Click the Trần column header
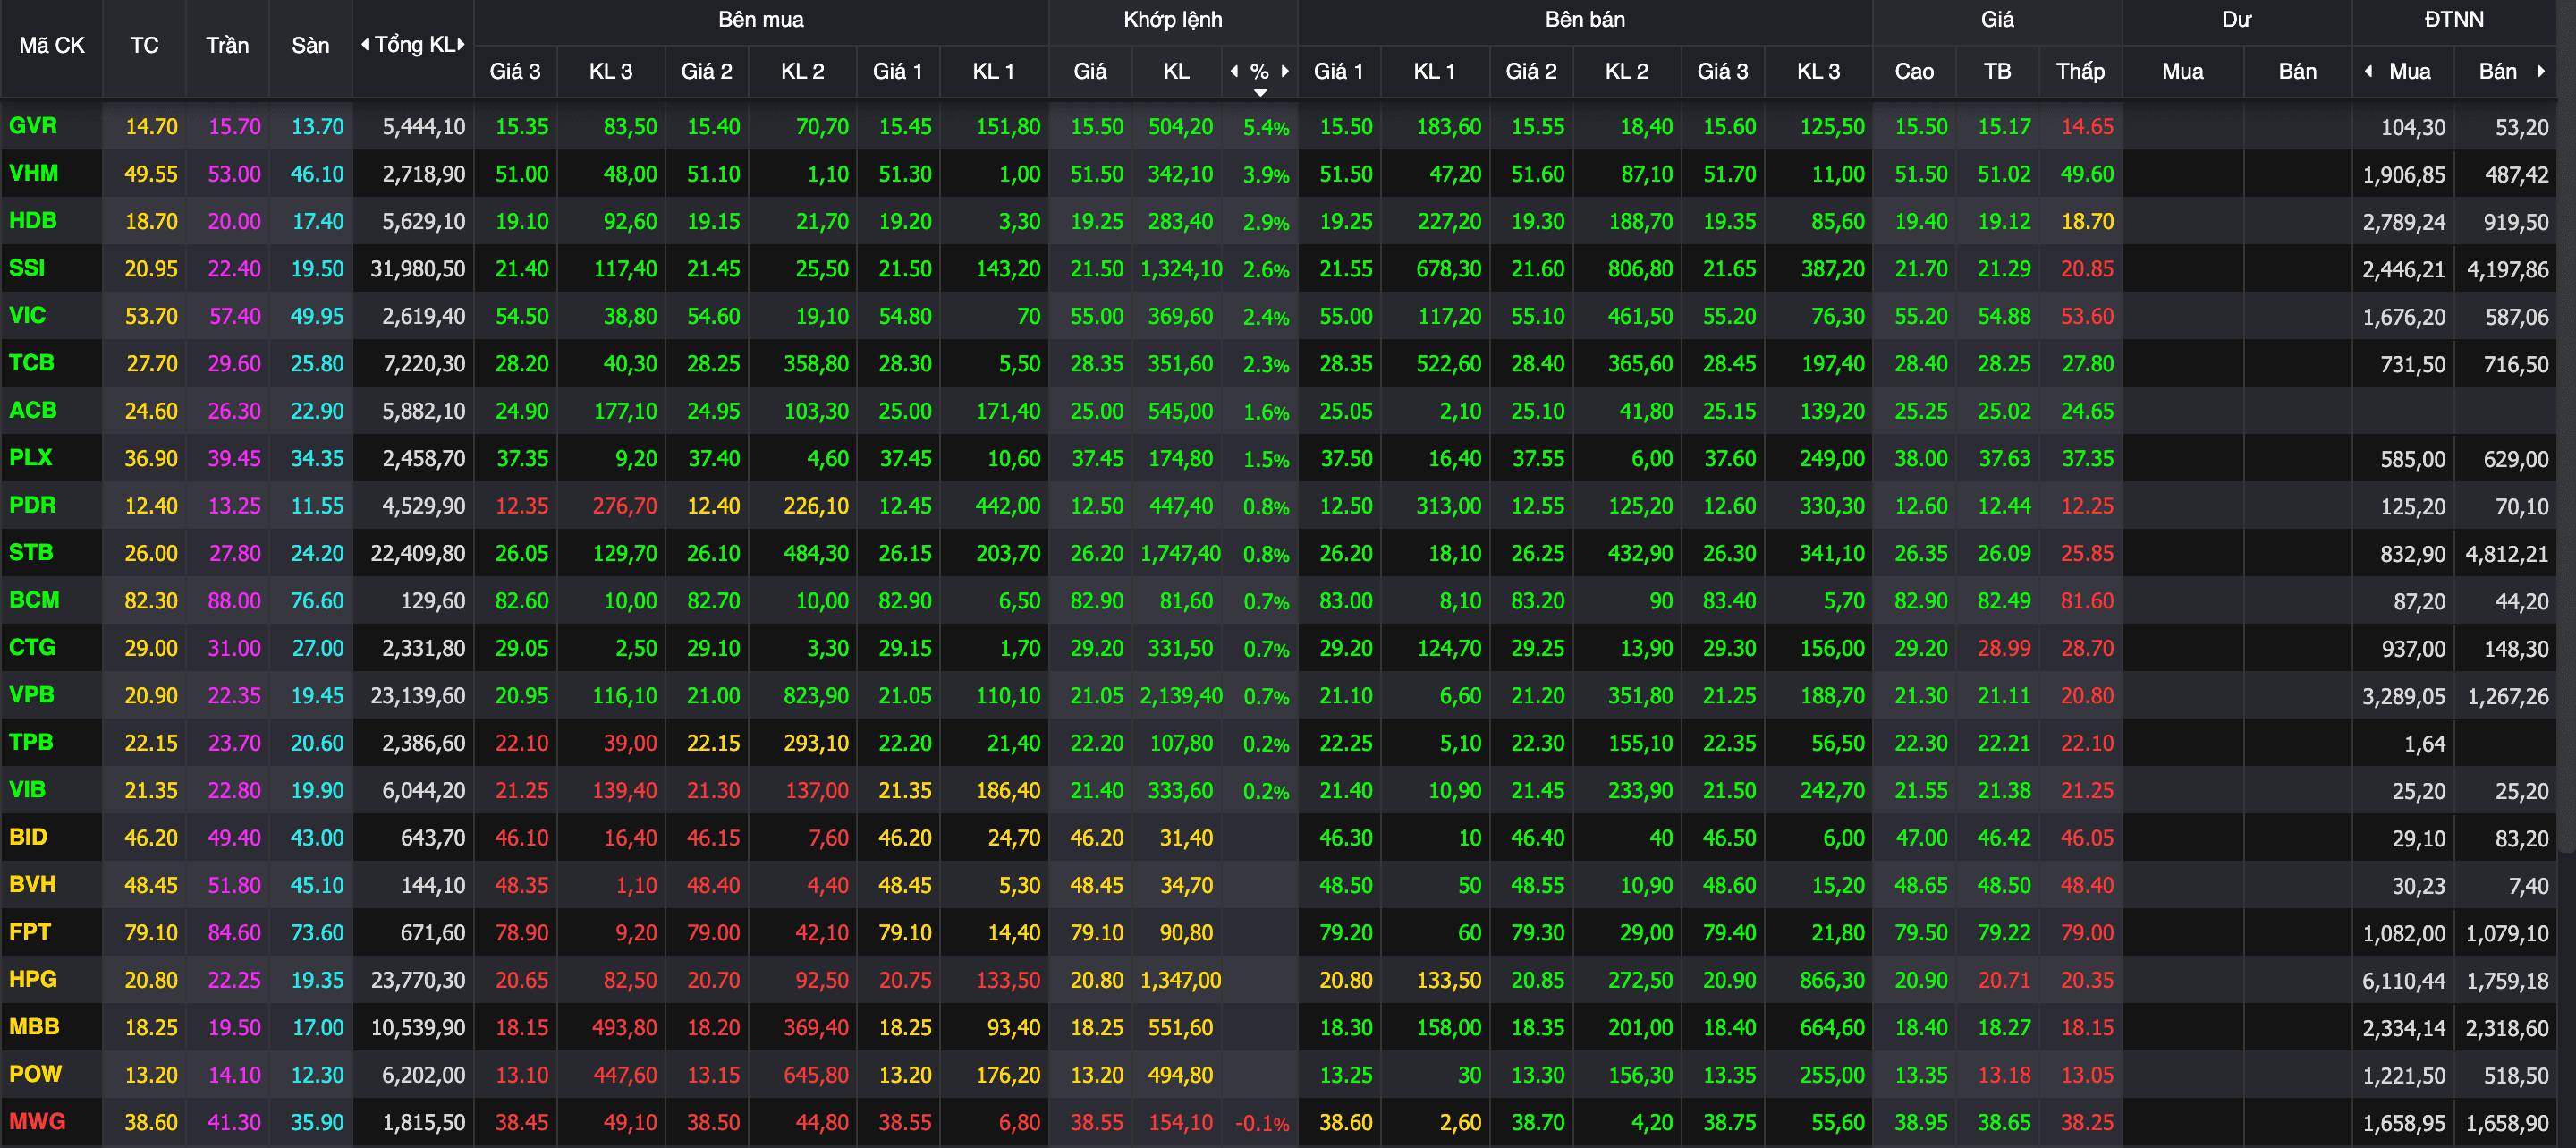 [227, 45]
